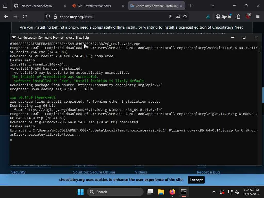The image size is (264, 198).
Task: Show hidden system tray icons chevron
Action: point(214,192)
